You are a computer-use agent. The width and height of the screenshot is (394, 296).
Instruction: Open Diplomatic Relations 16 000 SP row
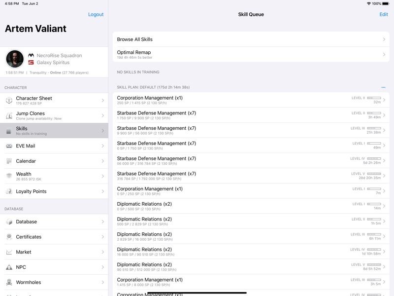tap(251, 252)
